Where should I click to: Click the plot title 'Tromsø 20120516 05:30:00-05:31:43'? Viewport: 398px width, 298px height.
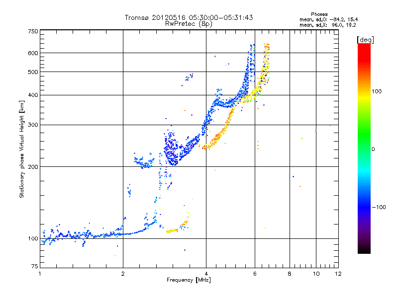pyautogui.click(x=189, y=17)
